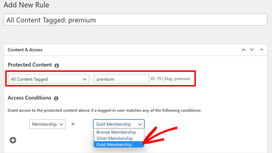Click the Protected Content section label

(x=29, y=65)
